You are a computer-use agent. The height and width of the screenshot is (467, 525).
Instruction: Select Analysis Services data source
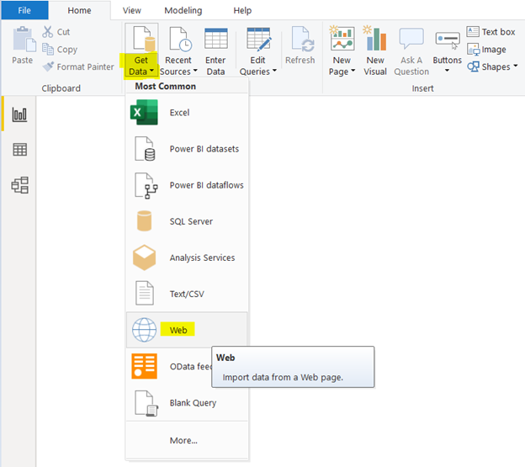(x=187, y=257)
